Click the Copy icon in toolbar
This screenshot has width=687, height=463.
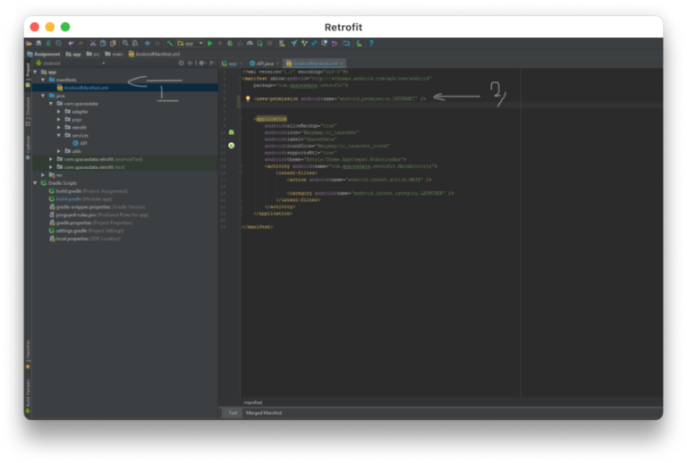(x=103, y=43)
